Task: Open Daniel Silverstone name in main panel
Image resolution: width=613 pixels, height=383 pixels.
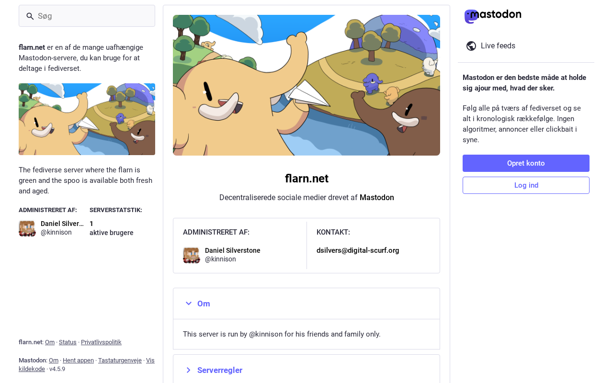Action: click(233, 250)
